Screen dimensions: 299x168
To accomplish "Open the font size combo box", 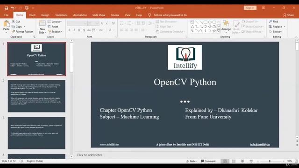I will 93,23.
